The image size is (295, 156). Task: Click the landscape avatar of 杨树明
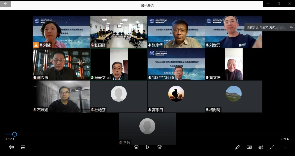coord(234,94)
